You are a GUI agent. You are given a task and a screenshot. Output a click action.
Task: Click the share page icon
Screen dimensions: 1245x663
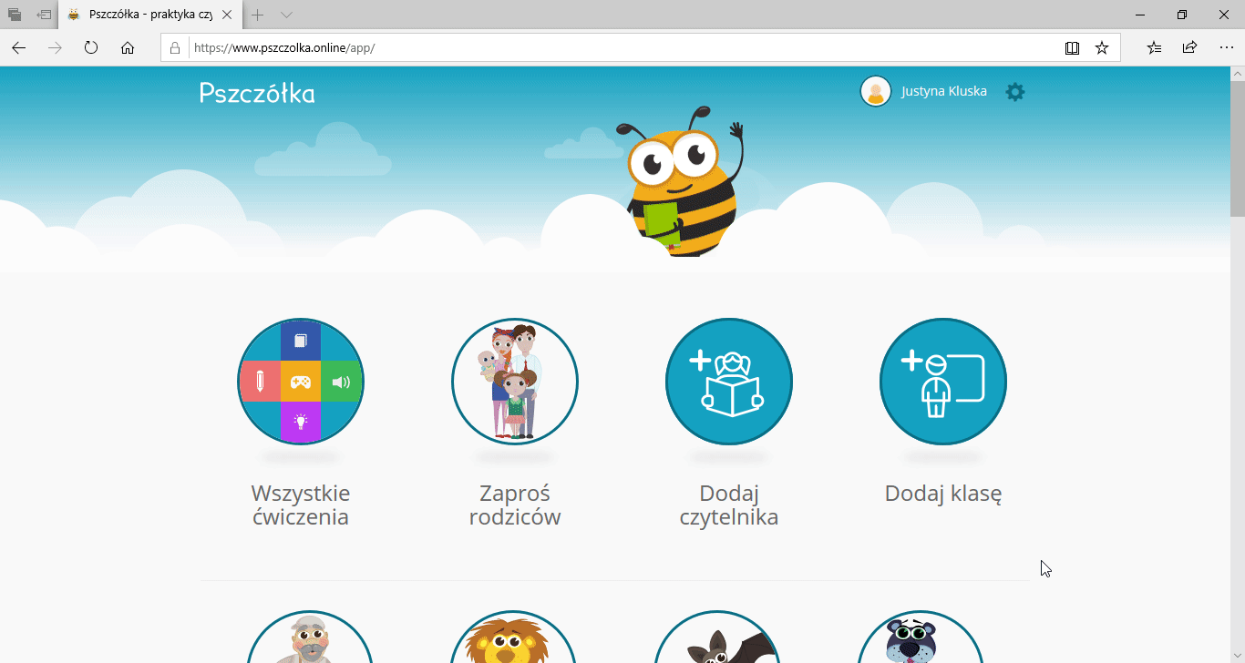1189,48
